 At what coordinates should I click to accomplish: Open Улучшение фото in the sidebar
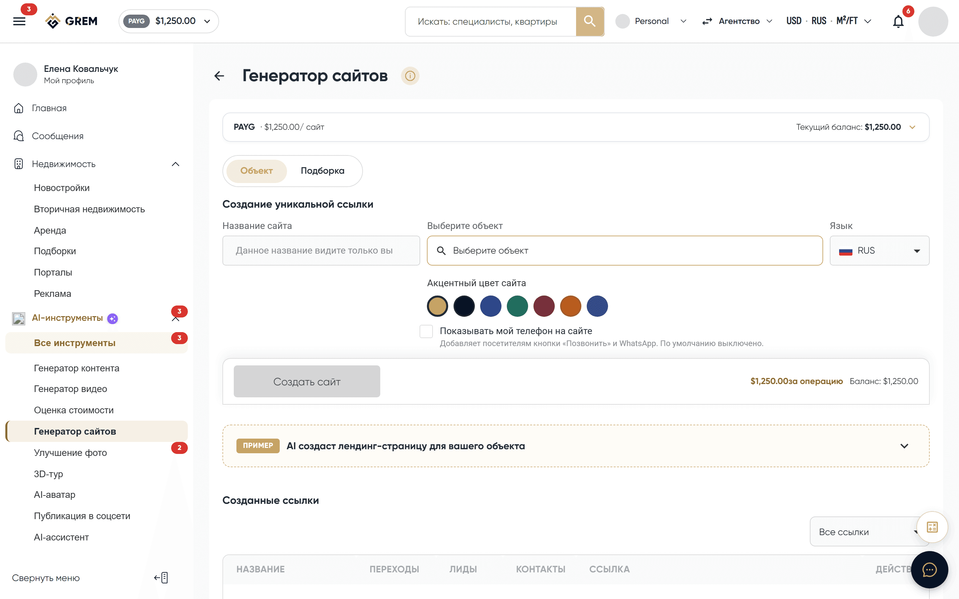coord(71,453)
